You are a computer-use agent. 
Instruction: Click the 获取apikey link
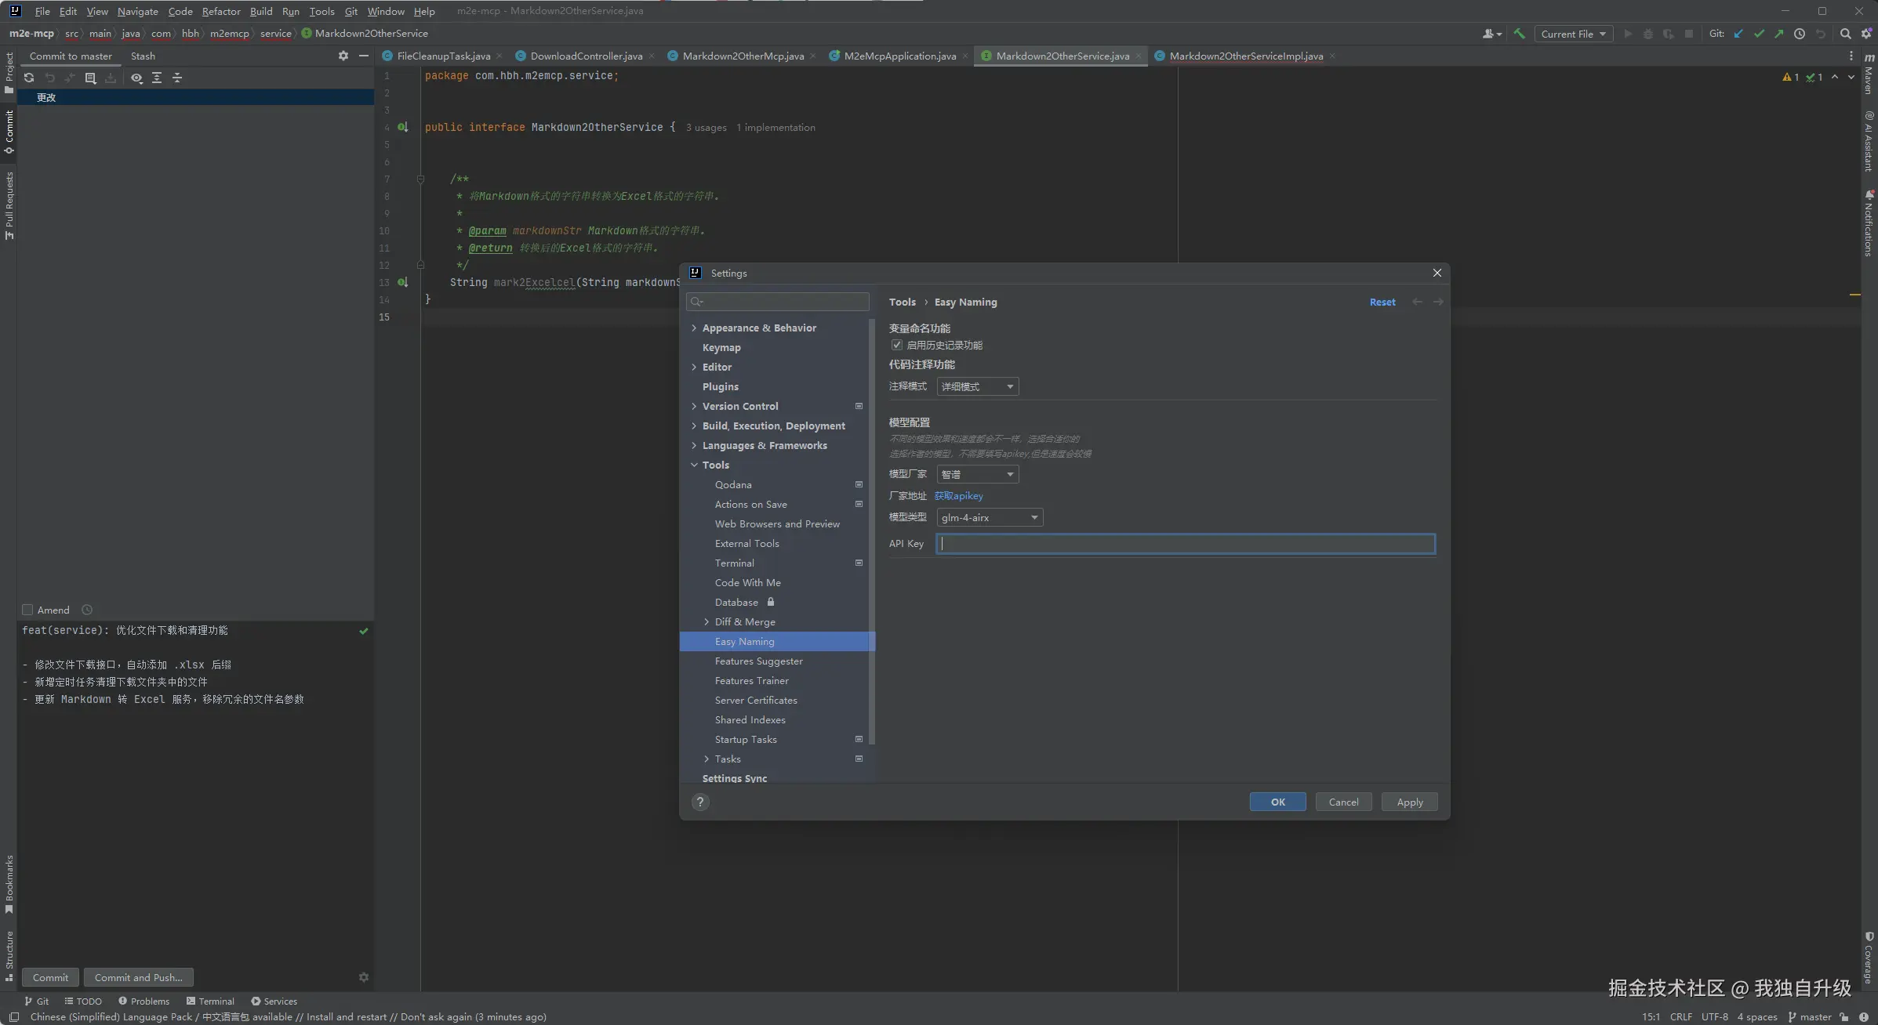tap(958, 495)
